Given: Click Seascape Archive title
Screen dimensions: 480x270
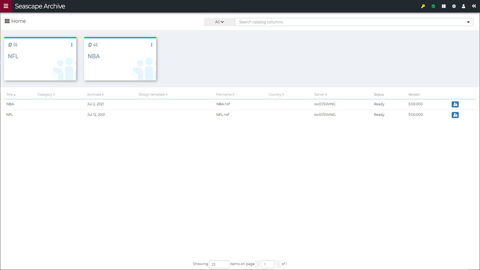Looking at the screenshot, I should [40, 6].
